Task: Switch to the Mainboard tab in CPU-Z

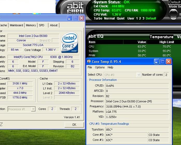Action: click(x=16, y=25)
